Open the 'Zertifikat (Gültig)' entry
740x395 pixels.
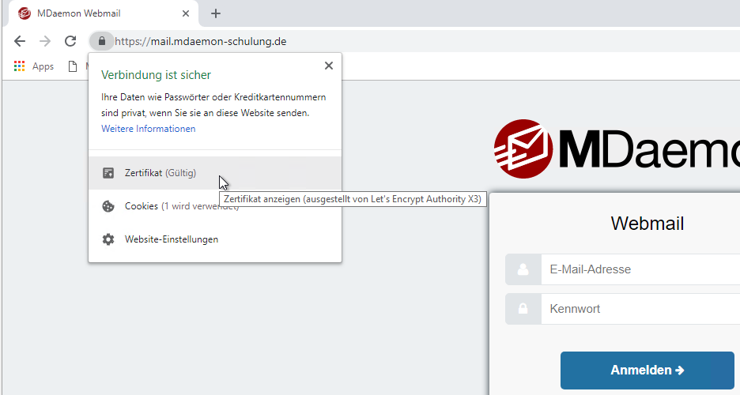click(160, 173)
